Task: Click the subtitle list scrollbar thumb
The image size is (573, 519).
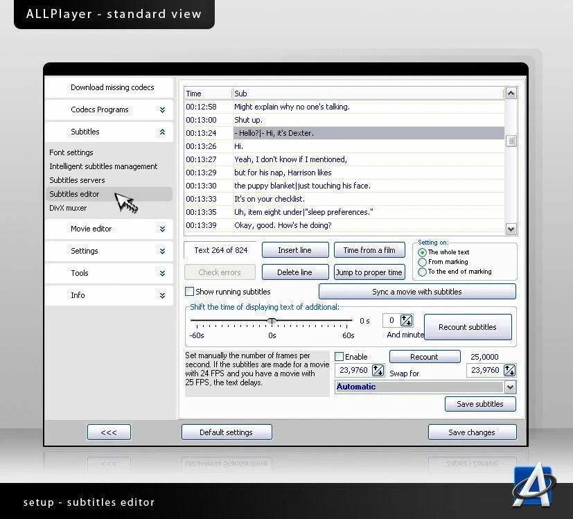Action: pos(511,141)
